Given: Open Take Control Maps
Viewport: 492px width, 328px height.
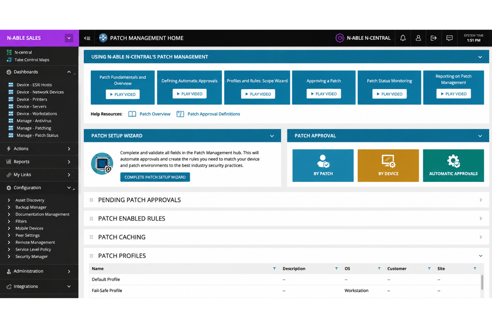Looking at the screenshot, I should tap(32, 60).
